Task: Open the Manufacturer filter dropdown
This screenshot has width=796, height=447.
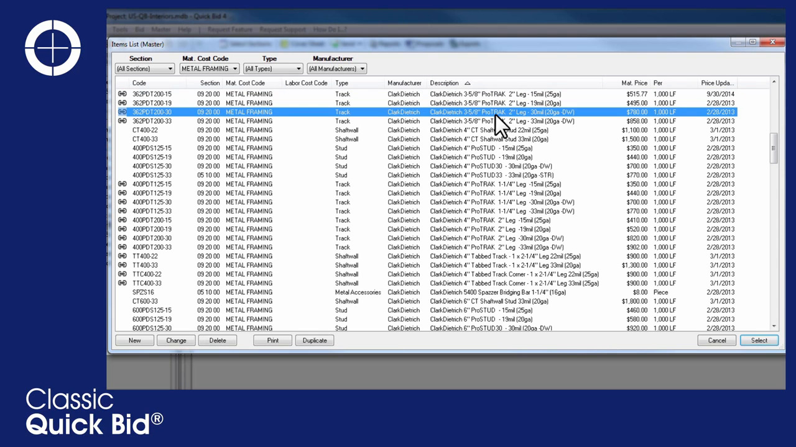Action: tap(337, 69)
